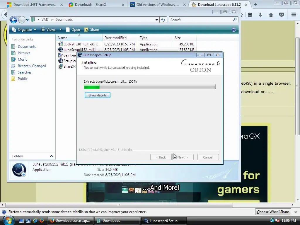Open Documents in Favorite Links
Viewport: 300px width, 225px height.
27,47
